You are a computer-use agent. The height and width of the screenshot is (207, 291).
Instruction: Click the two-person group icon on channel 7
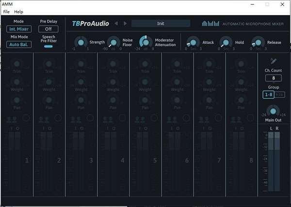204,119
